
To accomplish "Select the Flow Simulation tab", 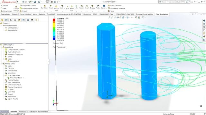I will pos(162,14).
